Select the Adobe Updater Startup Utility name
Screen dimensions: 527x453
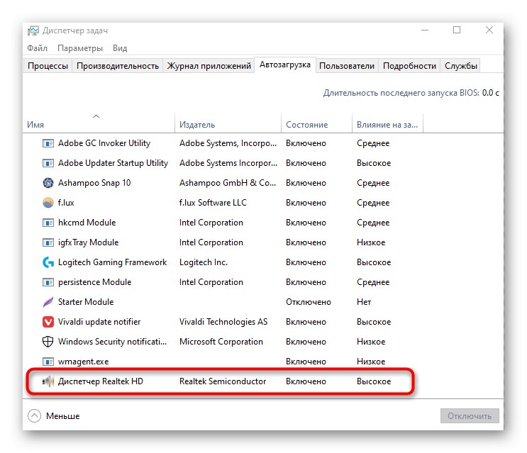113,163
